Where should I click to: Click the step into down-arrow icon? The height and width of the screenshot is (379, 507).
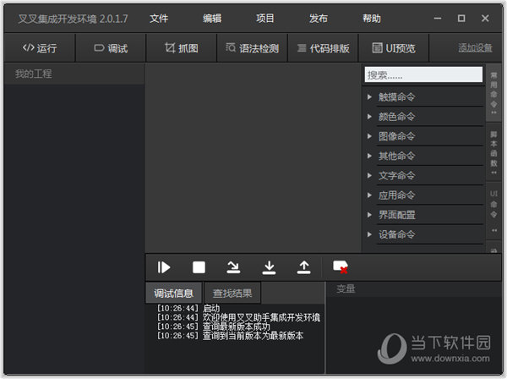tap(269, 267)
